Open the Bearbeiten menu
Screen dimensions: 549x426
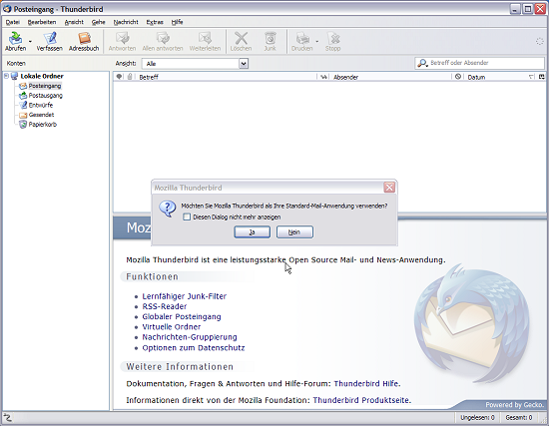coord(42,22)
